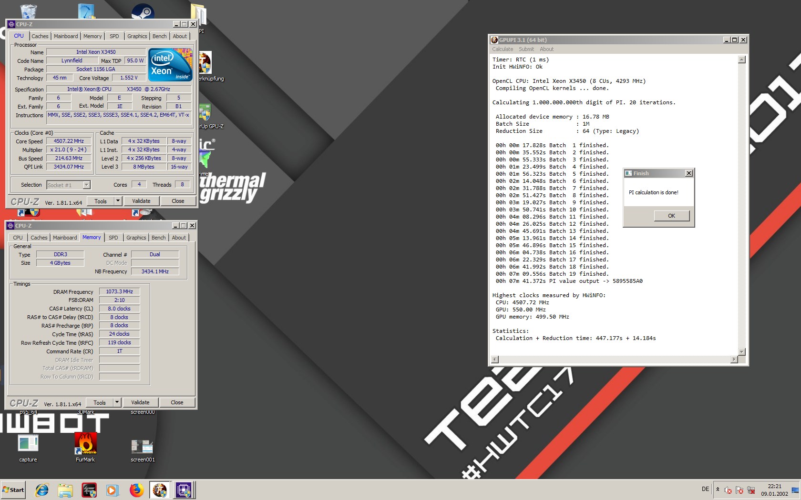Click GPUPI horizontal scrollbar right arrow
This screenshot has height=500, width=801.
734,360
